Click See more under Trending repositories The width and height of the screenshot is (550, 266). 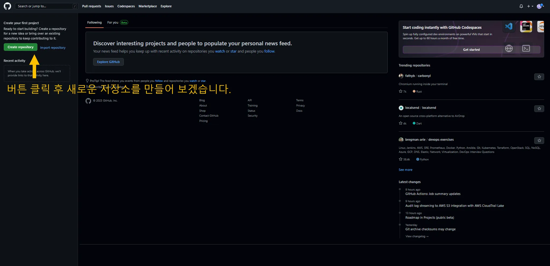[406, 170]
